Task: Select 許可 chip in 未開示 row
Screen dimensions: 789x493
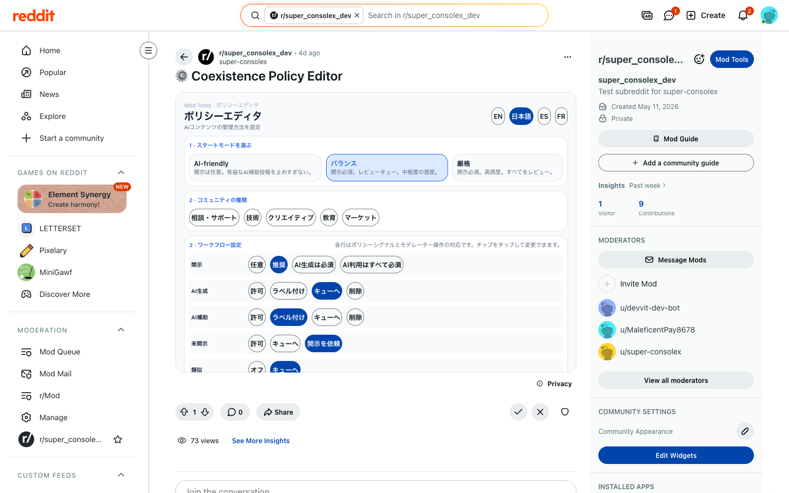Action: [x=257, y=343]
